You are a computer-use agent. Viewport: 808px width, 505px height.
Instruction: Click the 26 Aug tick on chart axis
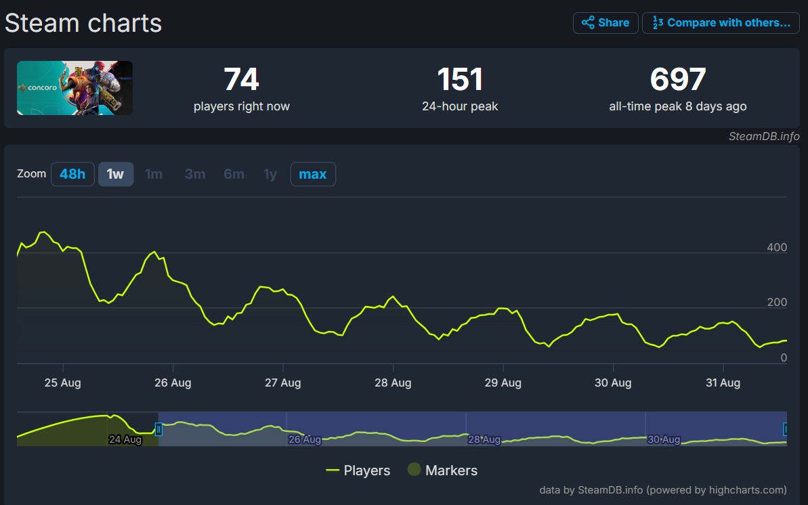(173, 383)
